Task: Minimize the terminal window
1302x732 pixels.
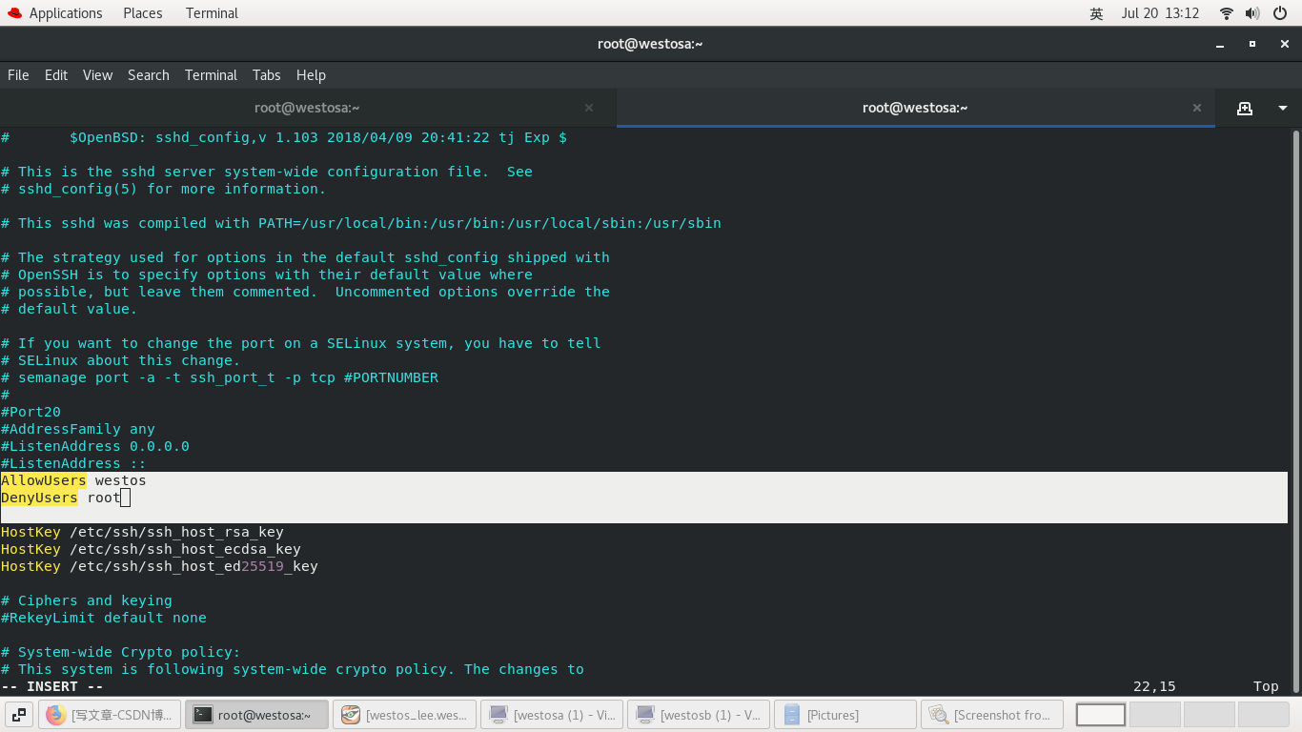Action: point(1220,44)
